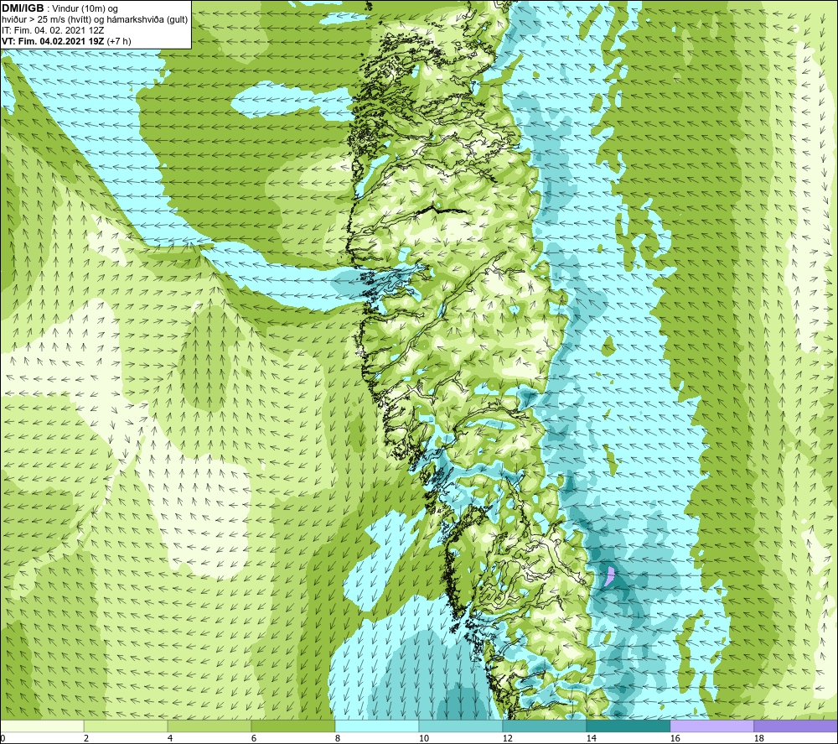Screen dimensions: 838x744
Task: Click the 'Vindur (10m) og' label
Action: click(86, 9)
